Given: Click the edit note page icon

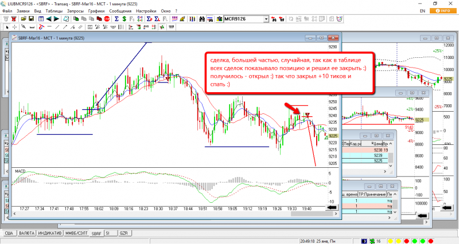Looking at the screenshot, I should pyautogui.click(x=66, y=19).
